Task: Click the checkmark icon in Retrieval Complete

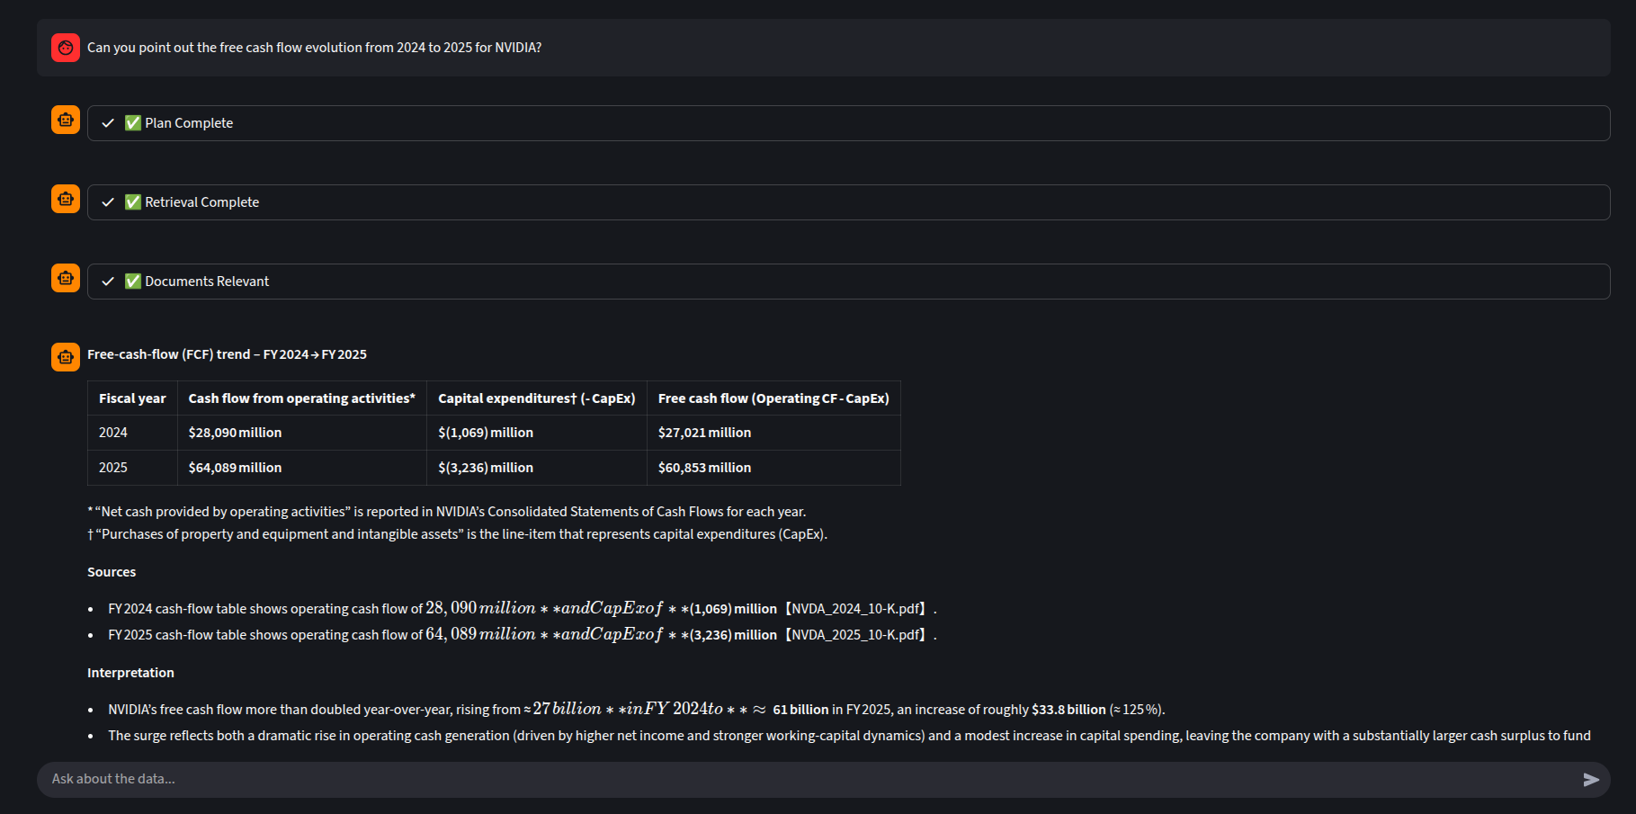Action: 108,202
